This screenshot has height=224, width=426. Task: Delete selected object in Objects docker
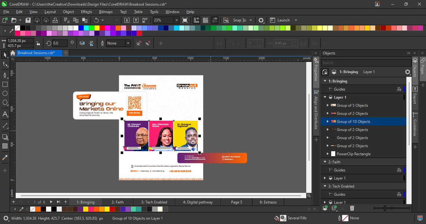[352, 208]
